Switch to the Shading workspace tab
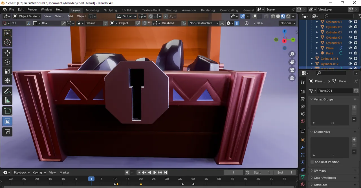The image size is (361, 188). [171, 10]
